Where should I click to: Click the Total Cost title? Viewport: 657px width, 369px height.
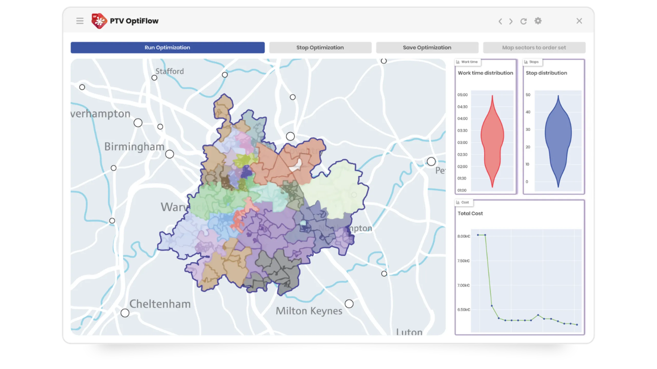click(x=470, y=213)
